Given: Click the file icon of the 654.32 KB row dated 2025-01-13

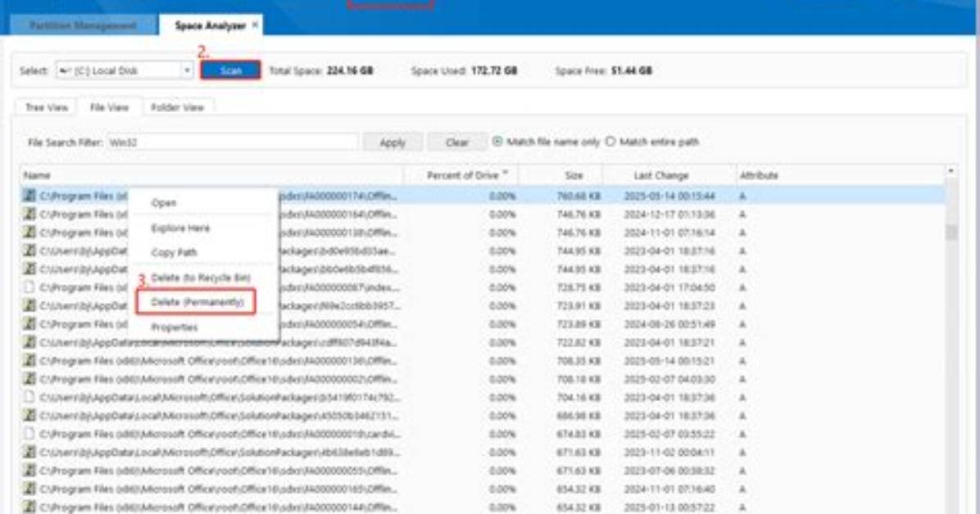Looking at the screenshot, I should (29, 507).
